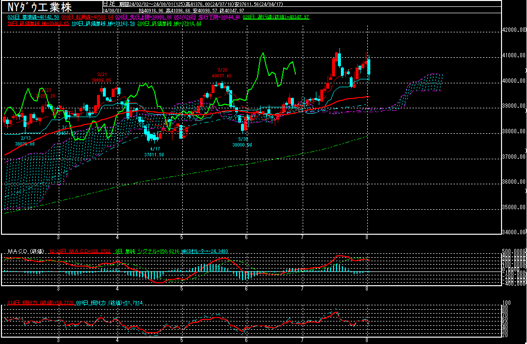Click the 2/13 38026.88 trough annotation
The image size is (527, 344).
point(25,141)
